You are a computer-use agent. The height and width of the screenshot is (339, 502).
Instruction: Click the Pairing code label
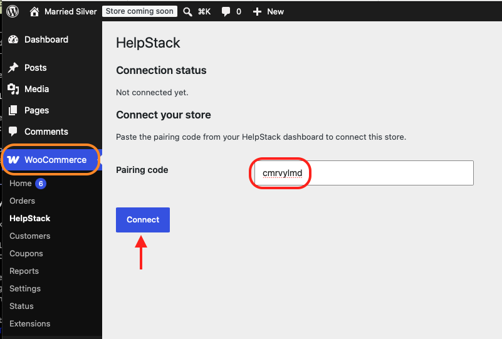click(142, 170)
